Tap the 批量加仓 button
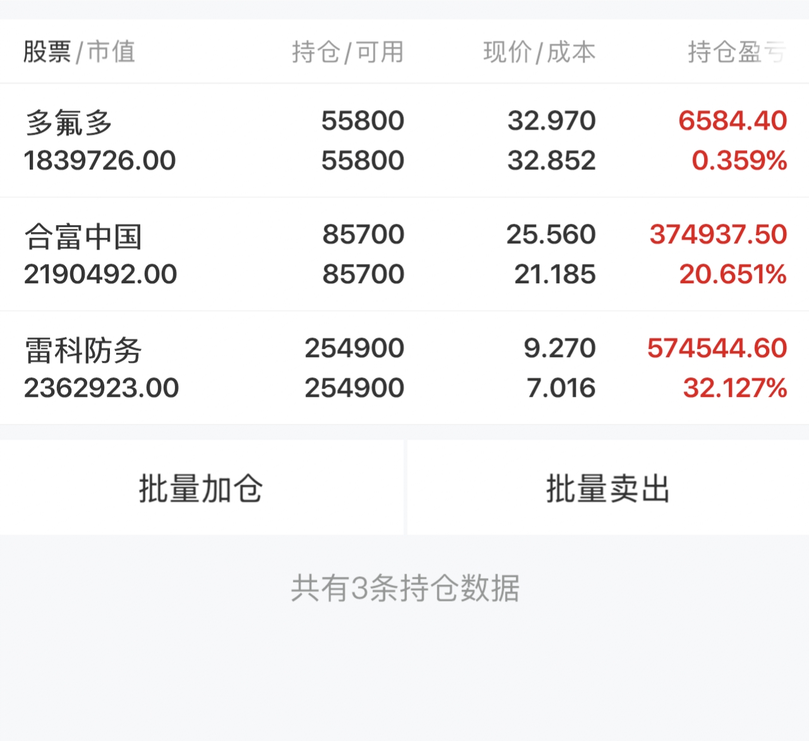Viewport: 809px width, 741px height. pos(201,488)
